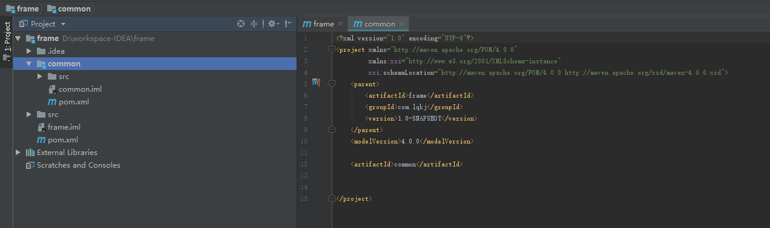Viewport: 770px width, 228px height.
Task: Click the common breadcrumb in navigation bar
Action: [69, 8]
